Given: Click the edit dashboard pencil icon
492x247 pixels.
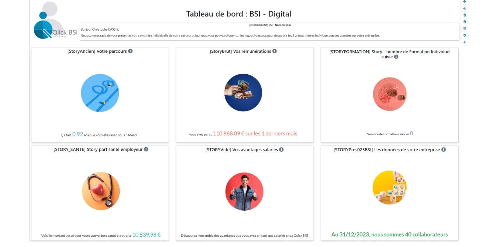Looking at the screenshot, I should [464, 29].
